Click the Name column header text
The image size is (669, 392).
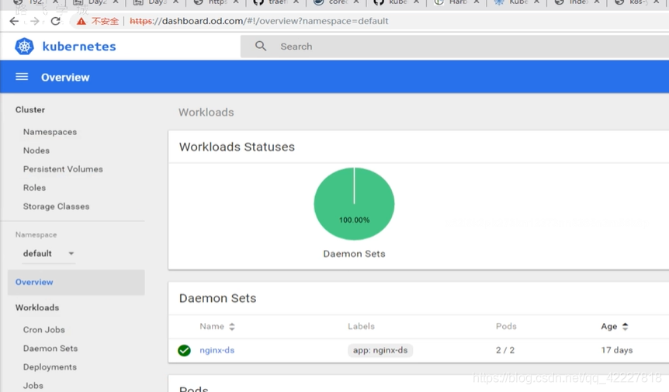click(212, 326)
